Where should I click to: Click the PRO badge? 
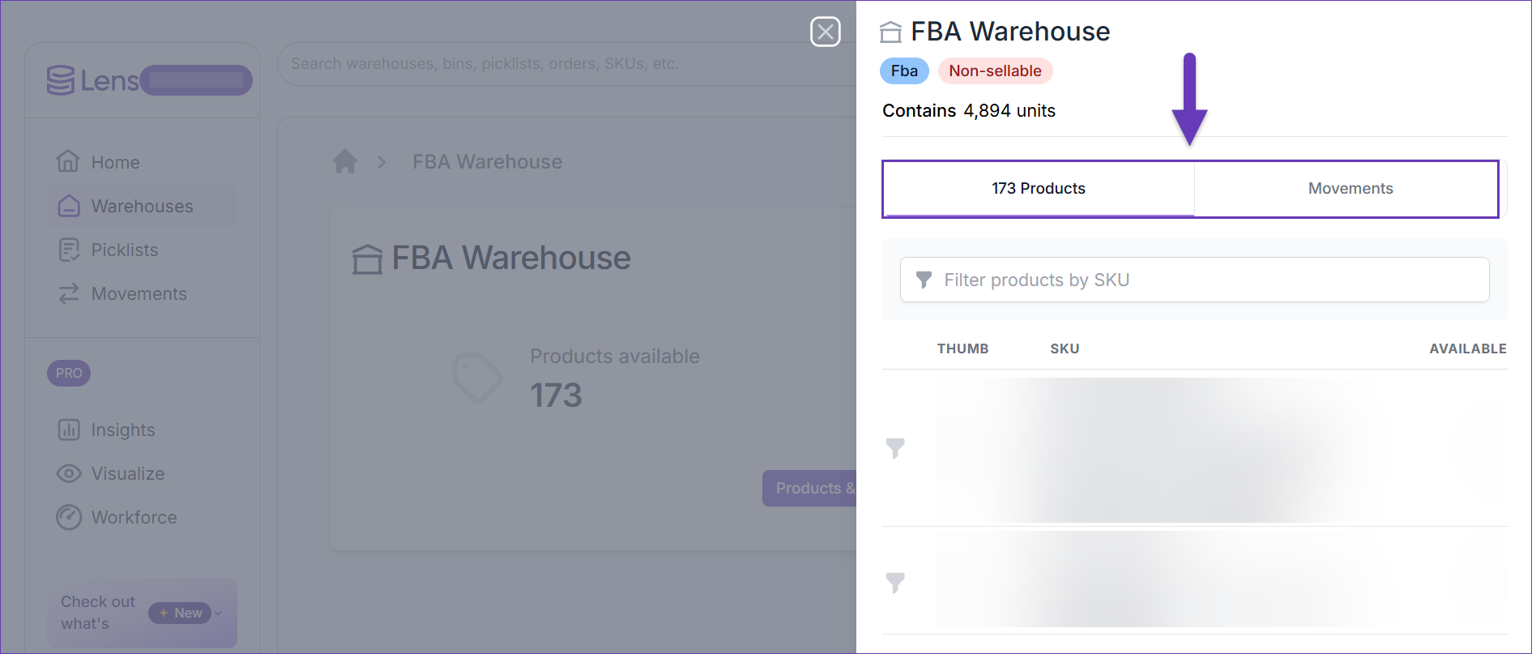tap(69, 373)
